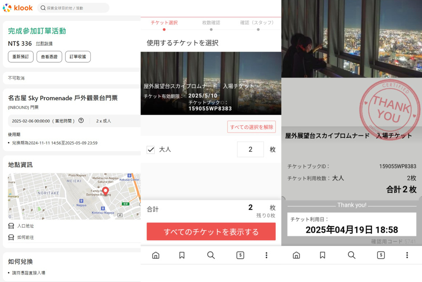Click the 如何兌換 heading
The image size is (422, 282).
point(21,261)
